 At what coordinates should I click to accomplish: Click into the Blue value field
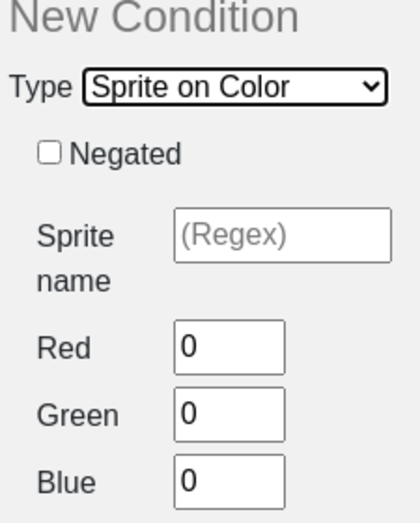pyautogui.click(x=229, y=481)
